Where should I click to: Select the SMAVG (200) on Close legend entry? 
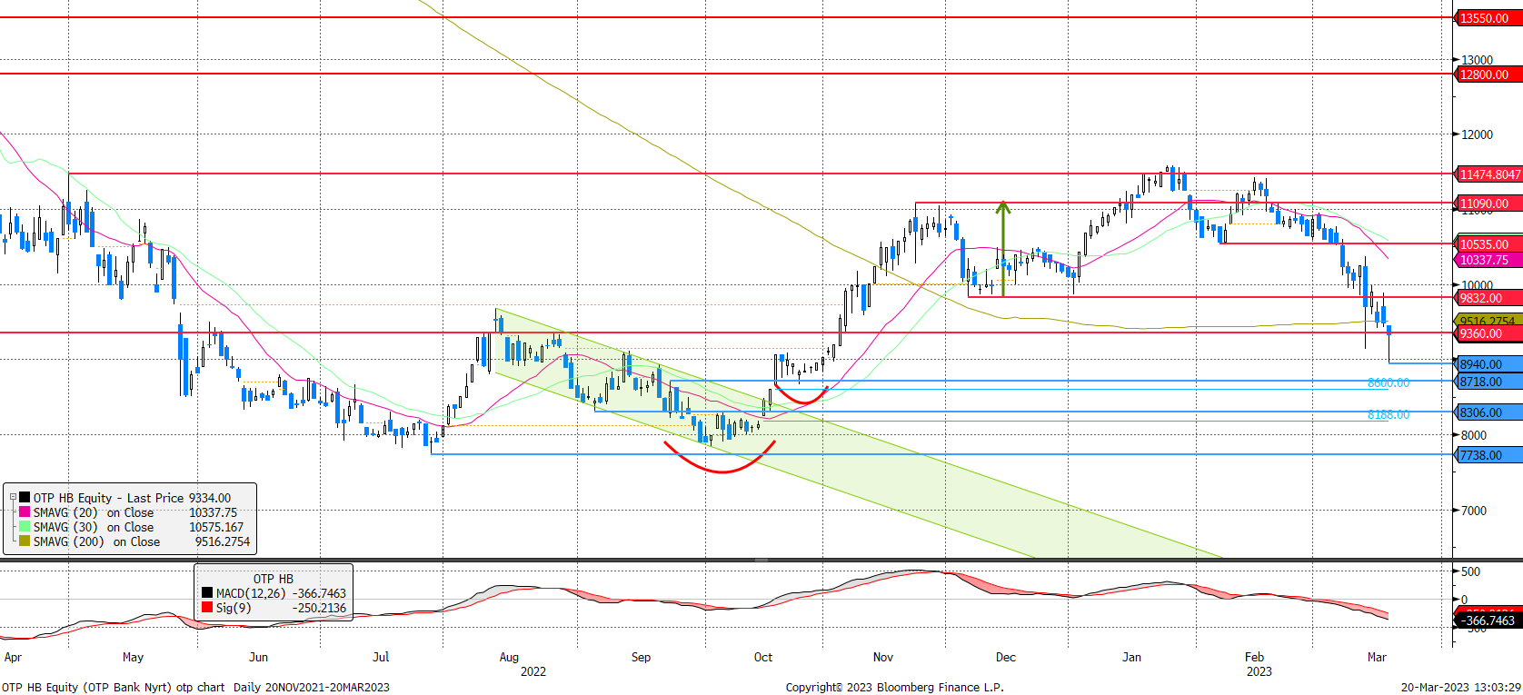(x=96, y=541)
